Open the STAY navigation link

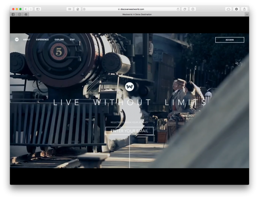(72, 40)
